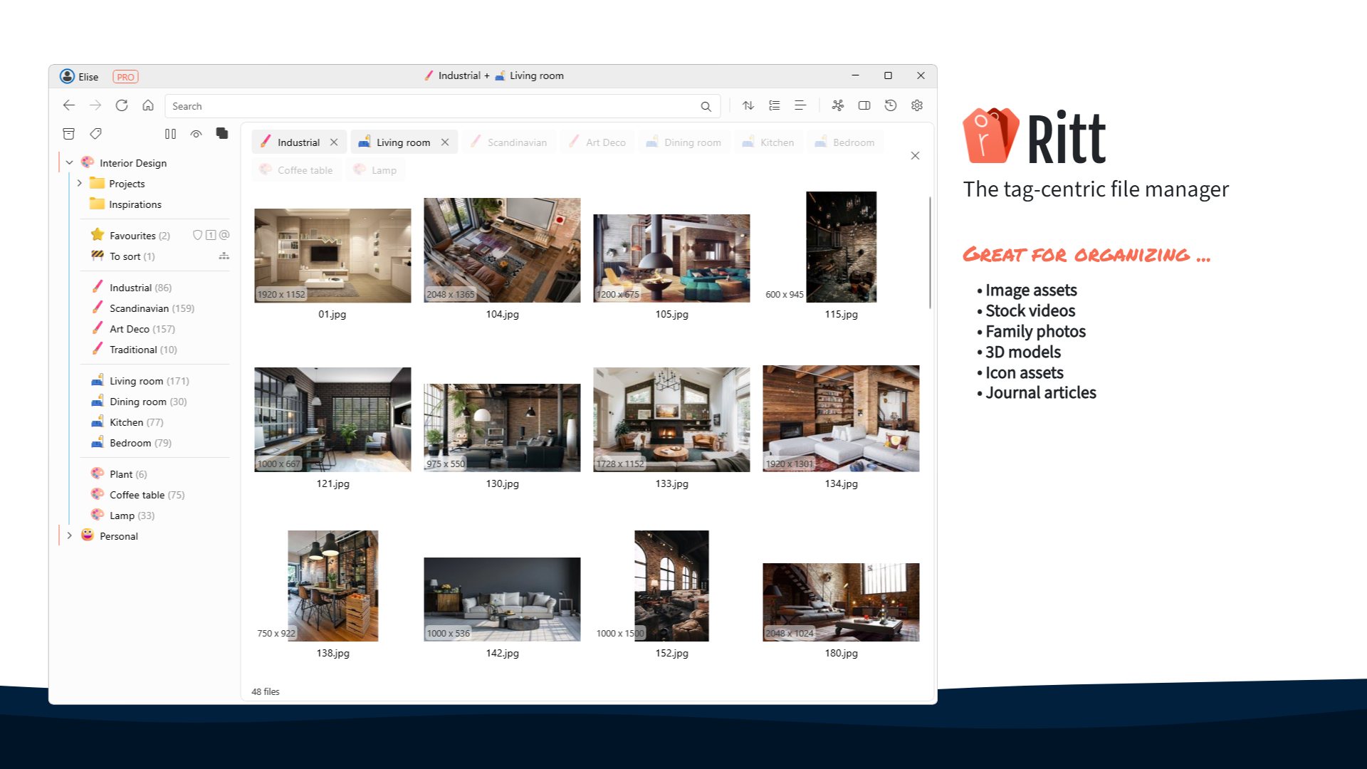This screenshot has height=769, width=1367.
Task: Remove the Living room filter with its X
Action: tap(445, 142)
